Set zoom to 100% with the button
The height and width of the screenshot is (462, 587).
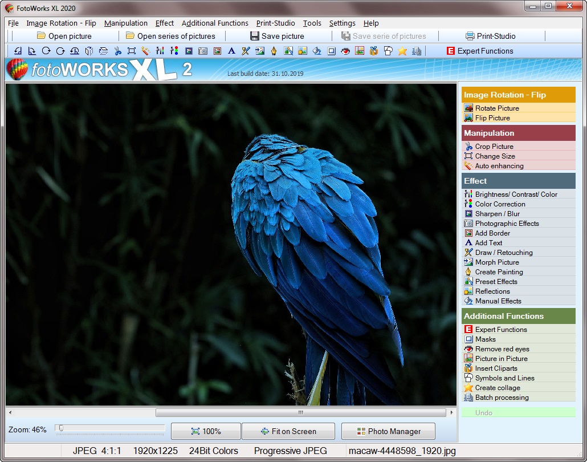[206, 431]
